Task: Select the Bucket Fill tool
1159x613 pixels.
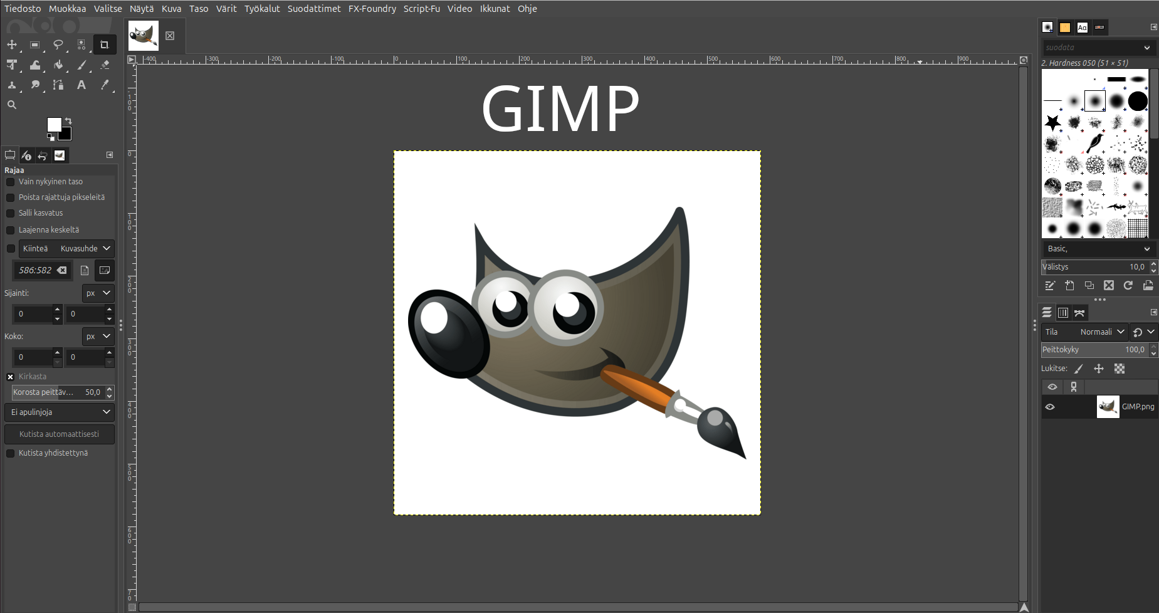Action: pos(58,65)
